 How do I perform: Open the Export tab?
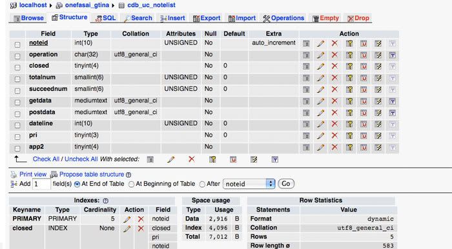(x=207, y=18)
